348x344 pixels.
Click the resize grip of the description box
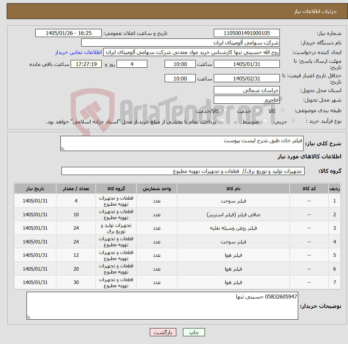pyautogui.click(x=63, y=149)
